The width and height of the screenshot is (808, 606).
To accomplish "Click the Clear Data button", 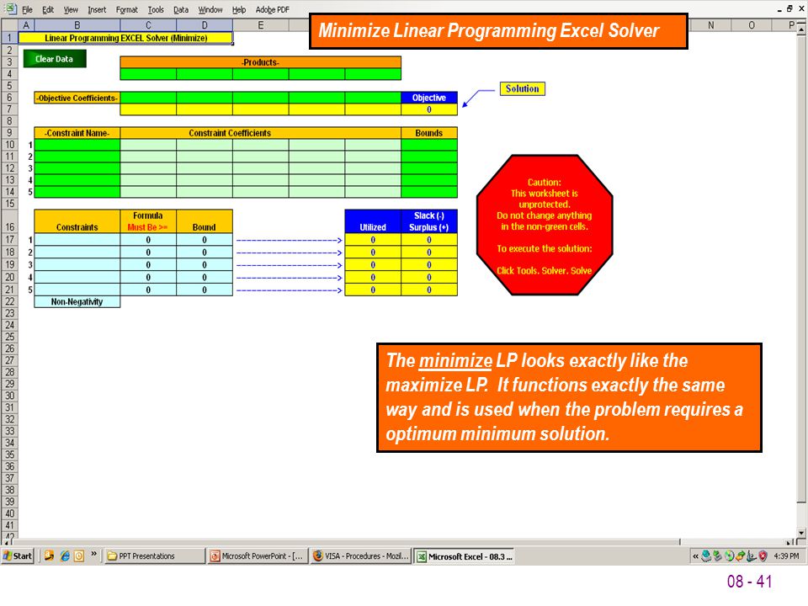I will click(55, 59).
